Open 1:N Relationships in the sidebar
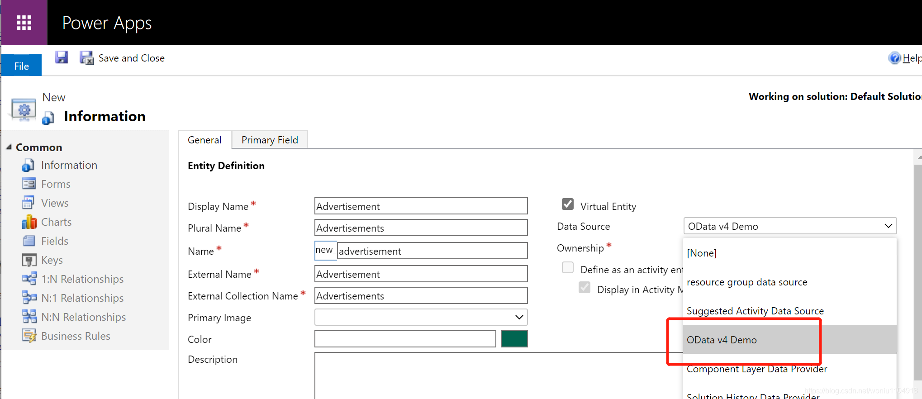The width and height of the screenshot is (922, 399). [x=82, y=279]
